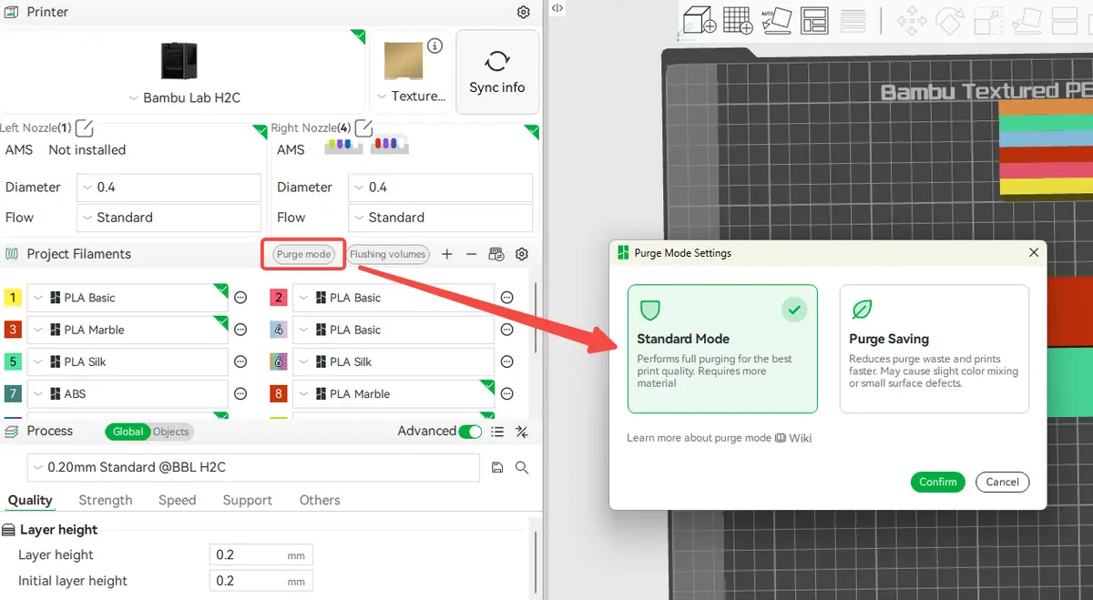
Task: Select the Move tool in toolbar
Action: click(912, 20)
